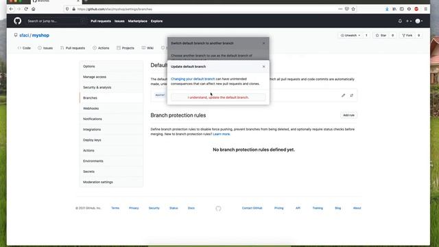The image size is (439, 247).
Task: Select Integrations in settings sidebar
Action: point(111,130)
